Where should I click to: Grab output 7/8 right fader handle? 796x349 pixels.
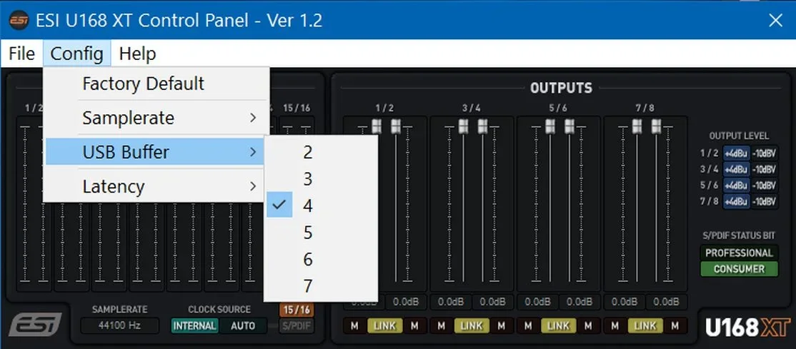pyautogui.click(x=657, y=126)
